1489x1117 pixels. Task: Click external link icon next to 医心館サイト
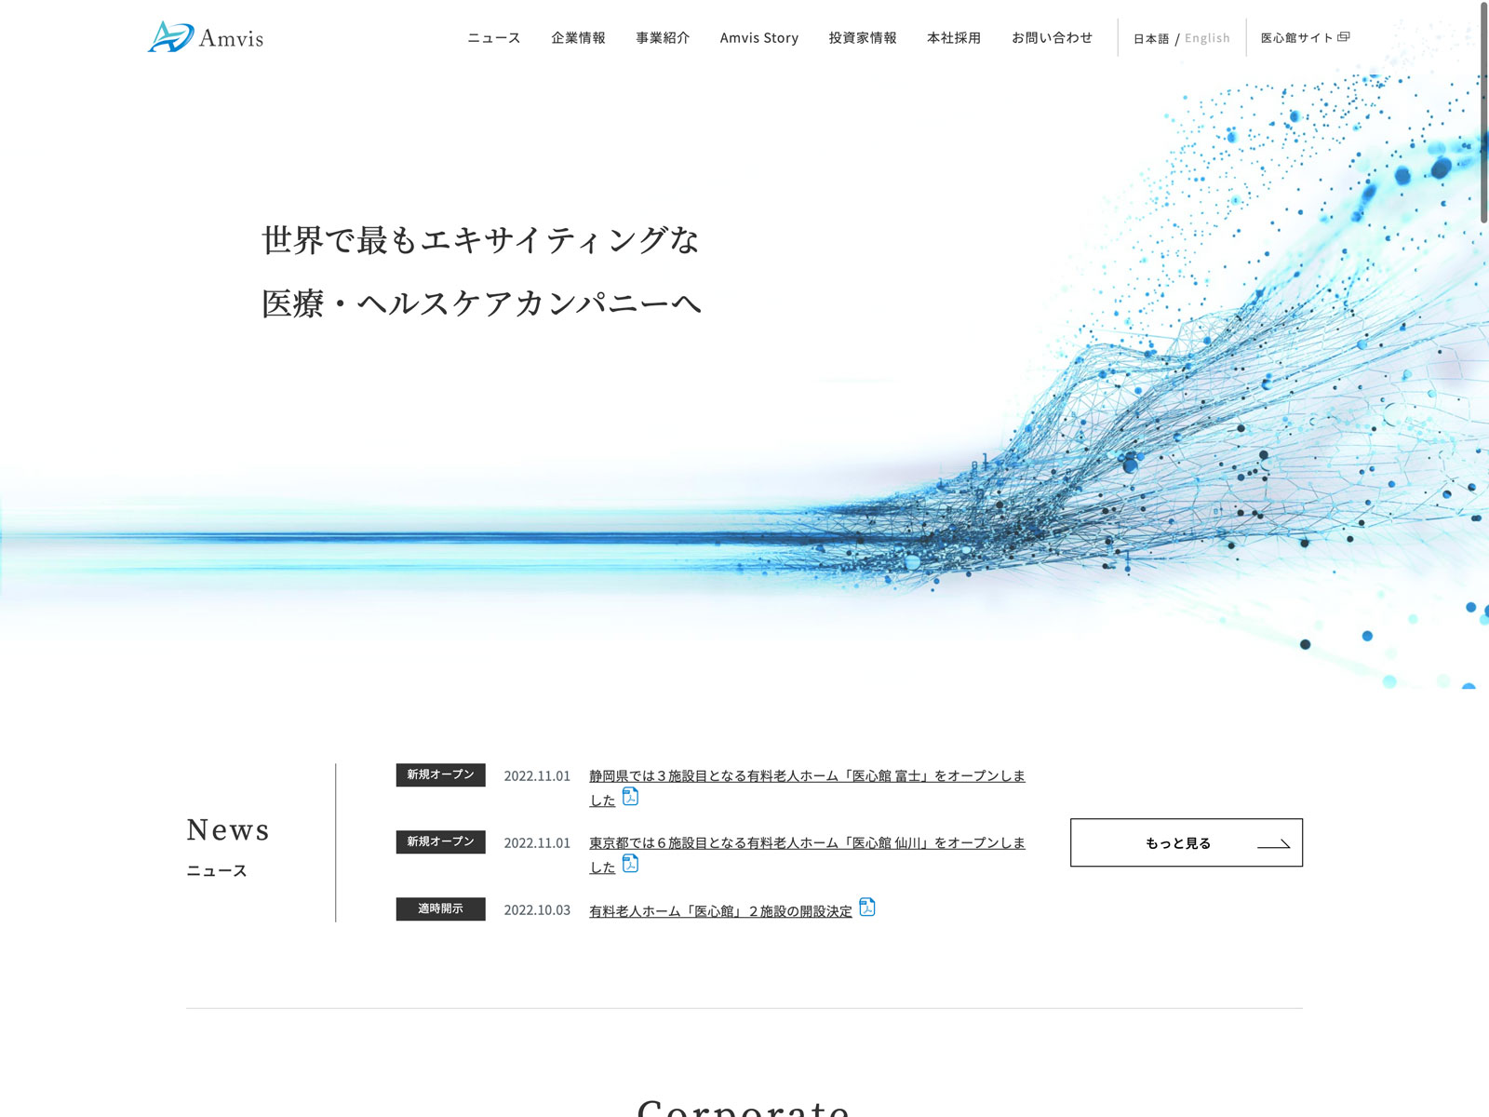point(1343,37)
